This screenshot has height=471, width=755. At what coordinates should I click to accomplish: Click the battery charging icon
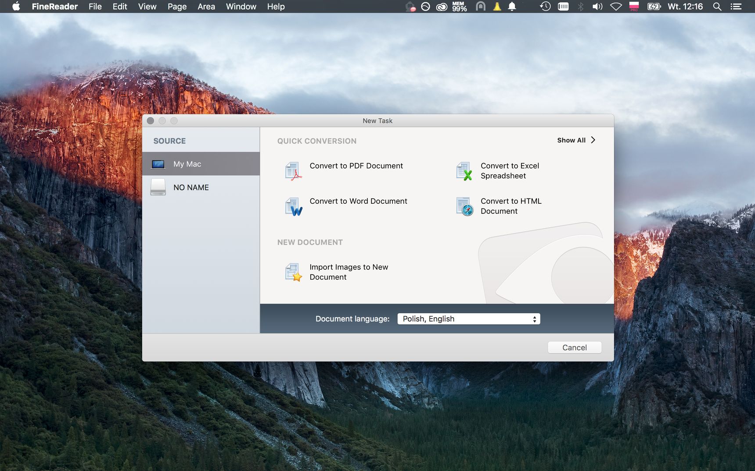click(x=654, y=7)
